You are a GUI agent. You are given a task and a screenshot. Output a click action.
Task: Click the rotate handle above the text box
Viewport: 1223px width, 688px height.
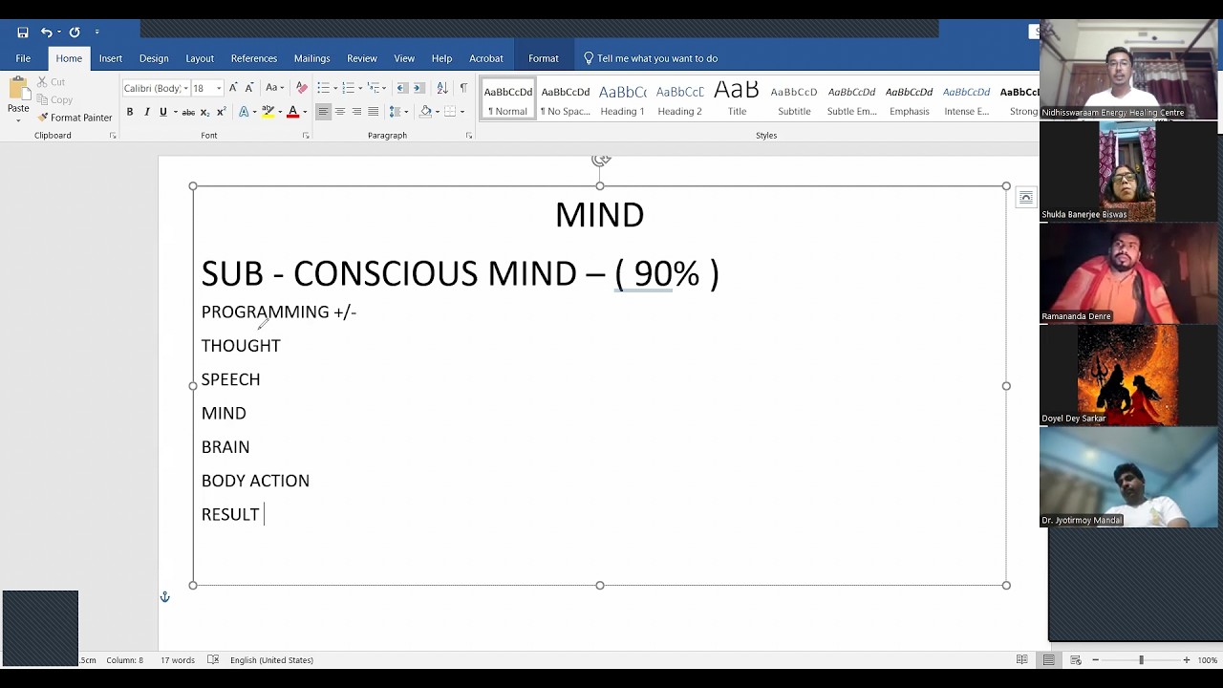[600, 160]
